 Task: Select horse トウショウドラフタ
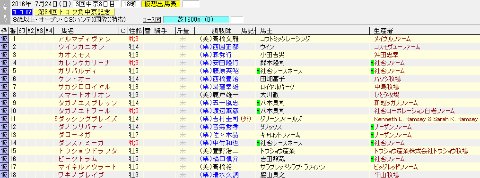(x=88, y=151)
